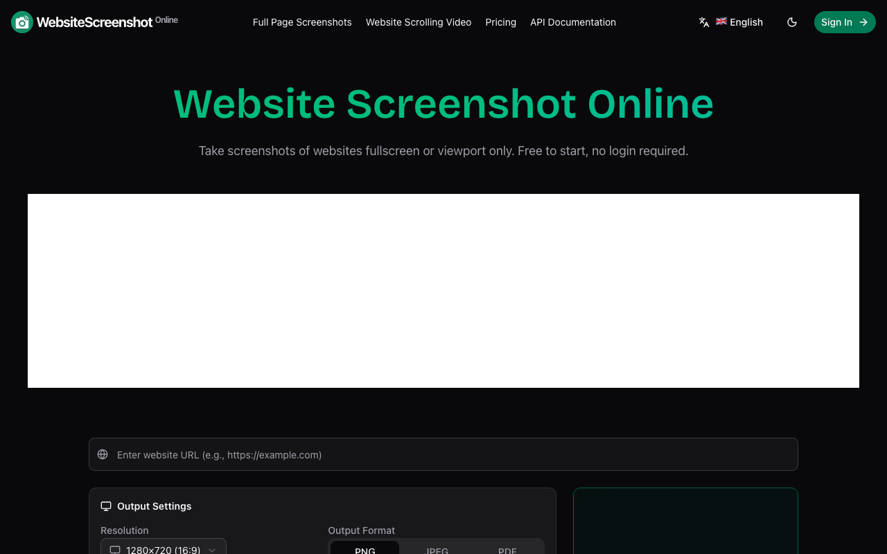Click the Output Settings monitor icon
Screen dimensions: 887x554
106,506
